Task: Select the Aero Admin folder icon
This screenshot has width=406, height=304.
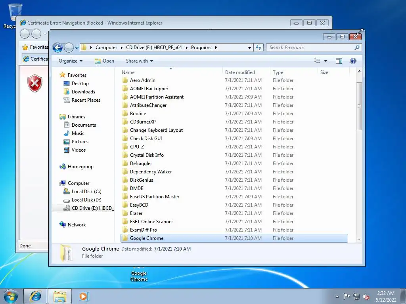Action: pos(125,80)
